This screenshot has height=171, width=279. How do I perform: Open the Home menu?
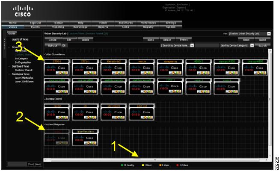tap(13, 23)
